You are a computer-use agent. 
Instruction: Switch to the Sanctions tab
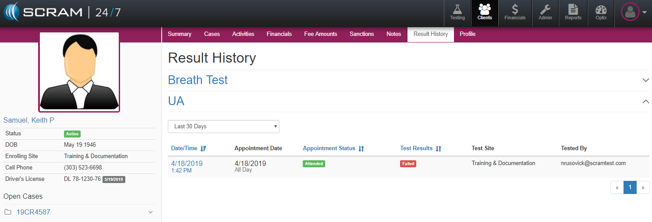pyautogui.click(x=361, y=34)
